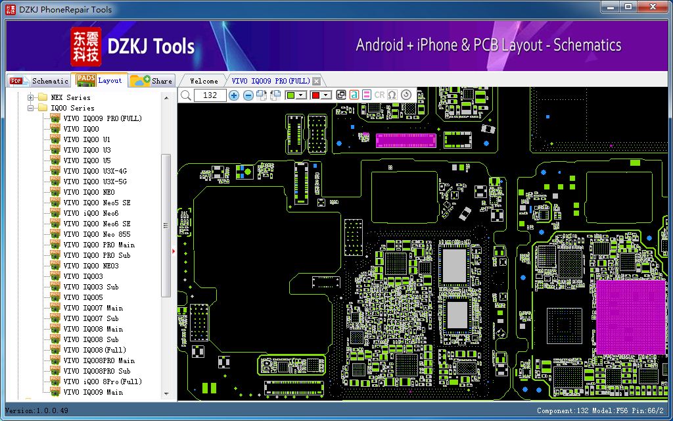
Task: Click the tree scrollbar down arrow
Action: tap(166, 394)
